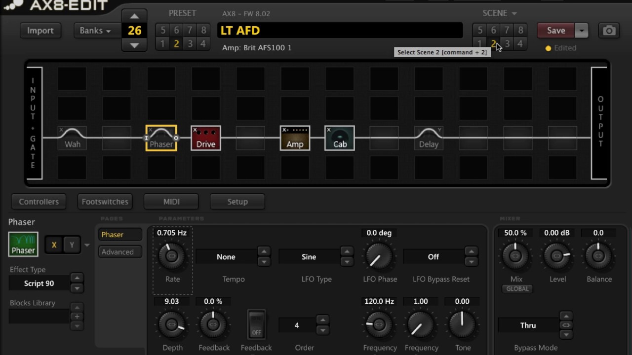Screen dimensions: 632x355
Task: Click the Rate knob
Action: point(171,255)
